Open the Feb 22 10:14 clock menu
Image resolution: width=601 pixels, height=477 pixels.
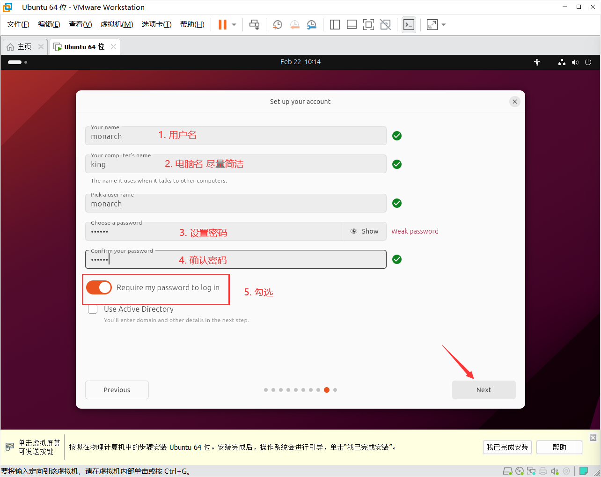[300, 62]
